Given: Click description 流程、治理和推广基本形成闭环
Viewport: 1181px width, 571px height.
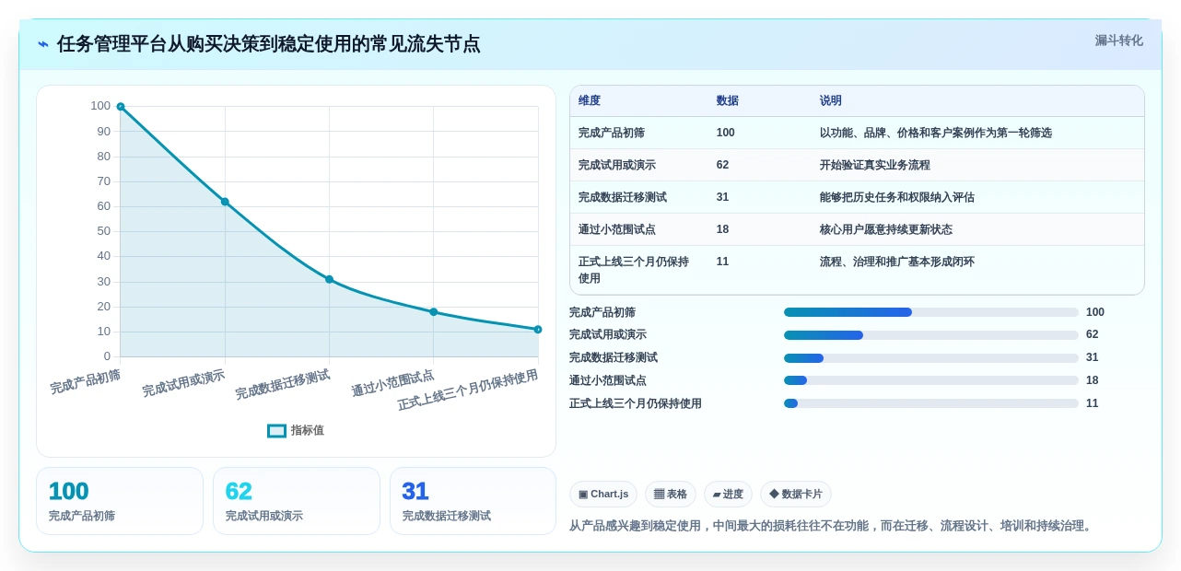Looking at the screenshot, I should click(x=897, y=262).
